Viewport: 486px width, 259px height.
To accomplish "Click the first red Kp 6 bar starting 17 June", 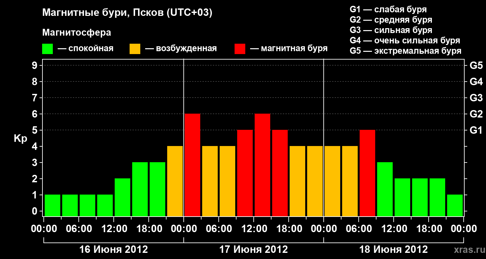I will click(192, 165).
